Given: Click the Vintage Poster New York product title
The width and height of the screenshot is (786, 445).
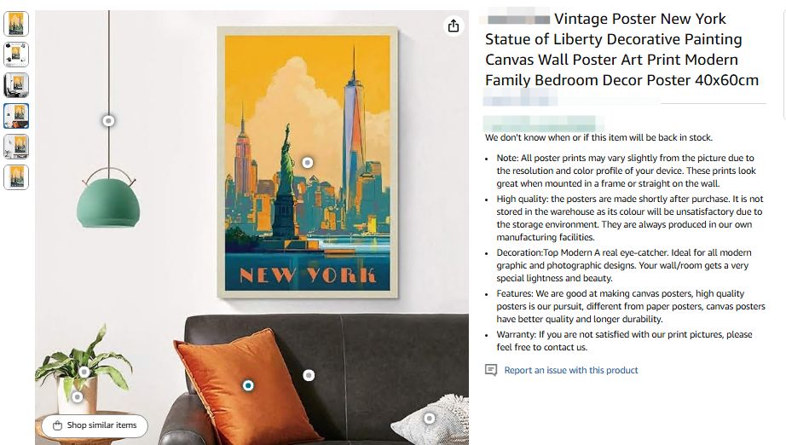Looking at the screenshot, I should click(x=621, y=49).
